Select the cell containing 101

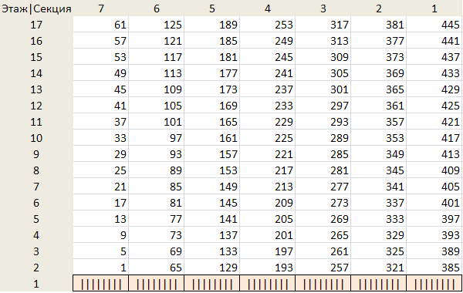point(156,122)
